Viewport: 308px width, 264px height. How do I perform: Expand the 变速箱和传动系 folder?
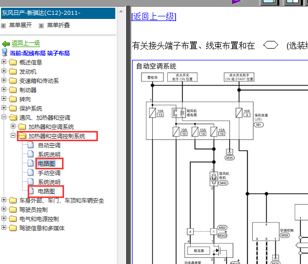click(x=4, y=80)
